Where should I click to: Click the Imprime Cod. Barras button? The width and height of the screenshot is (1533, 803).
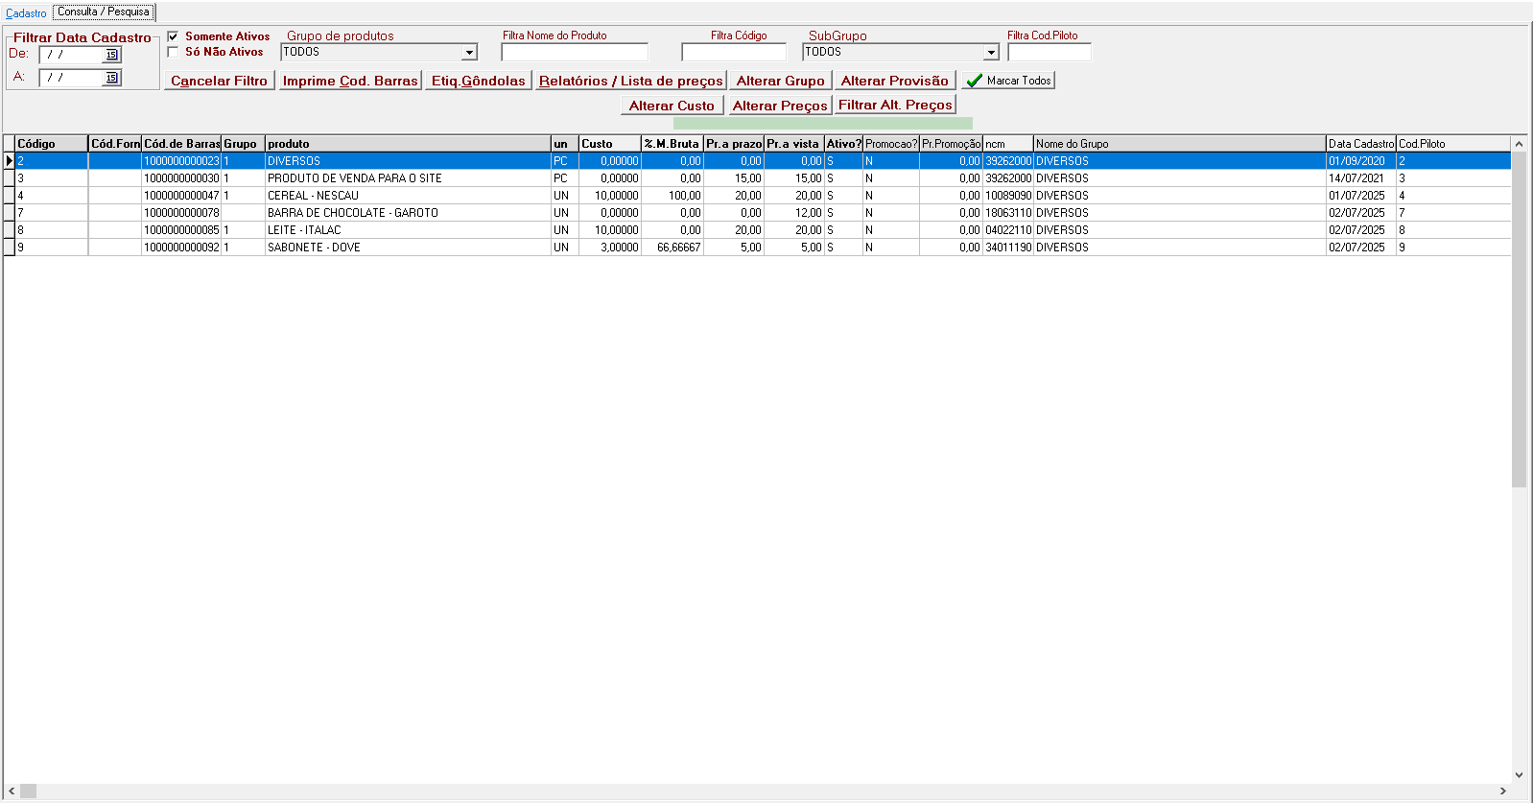click(x=350, y=81)
